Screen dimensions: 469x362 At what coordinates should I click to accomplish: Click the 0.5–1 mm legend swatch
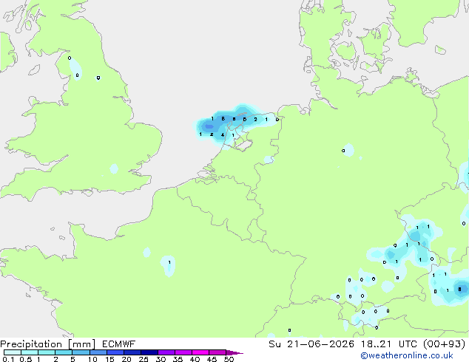30,352
